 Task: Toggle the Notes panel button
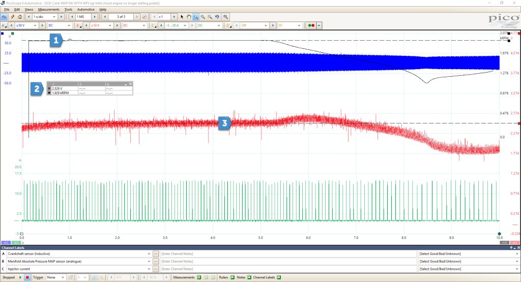pyautogui.click(x=249, y=277)
